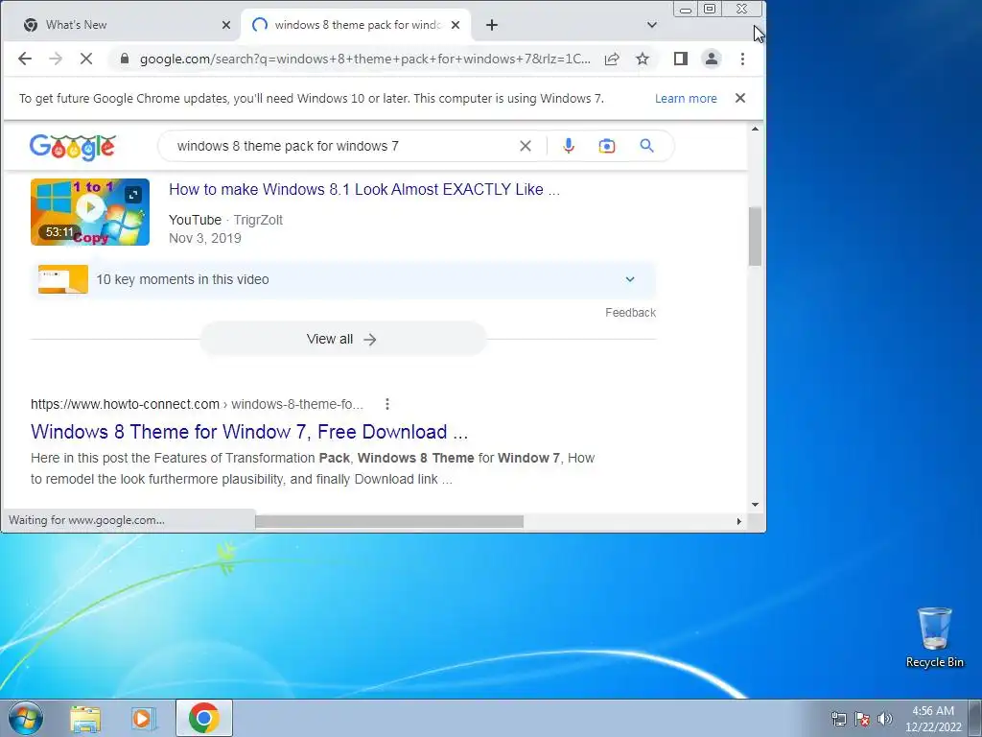The height and width of the screenshot is (737, 982).
Task: Clear the search query with the X
Action: 526,146
